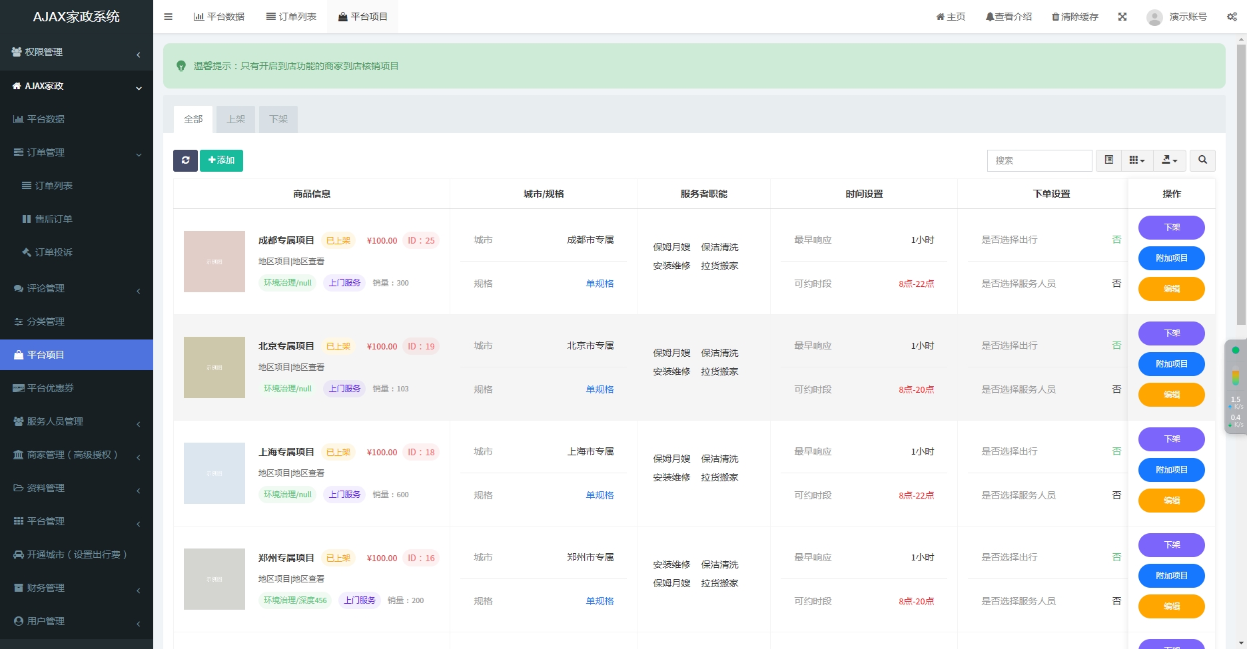Expand 服务人员管理 sidebar section

pos(76,421)
